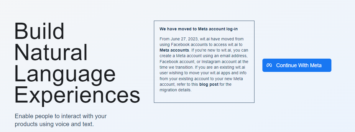This screenshot has height=132, width=355.
Task: Click the Meta infinity logo icon
Action: pyautogui.click(x=269, y=65)
